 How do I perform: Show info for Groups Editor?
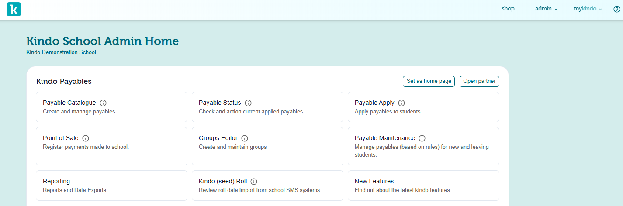click(x=245, y=138)
